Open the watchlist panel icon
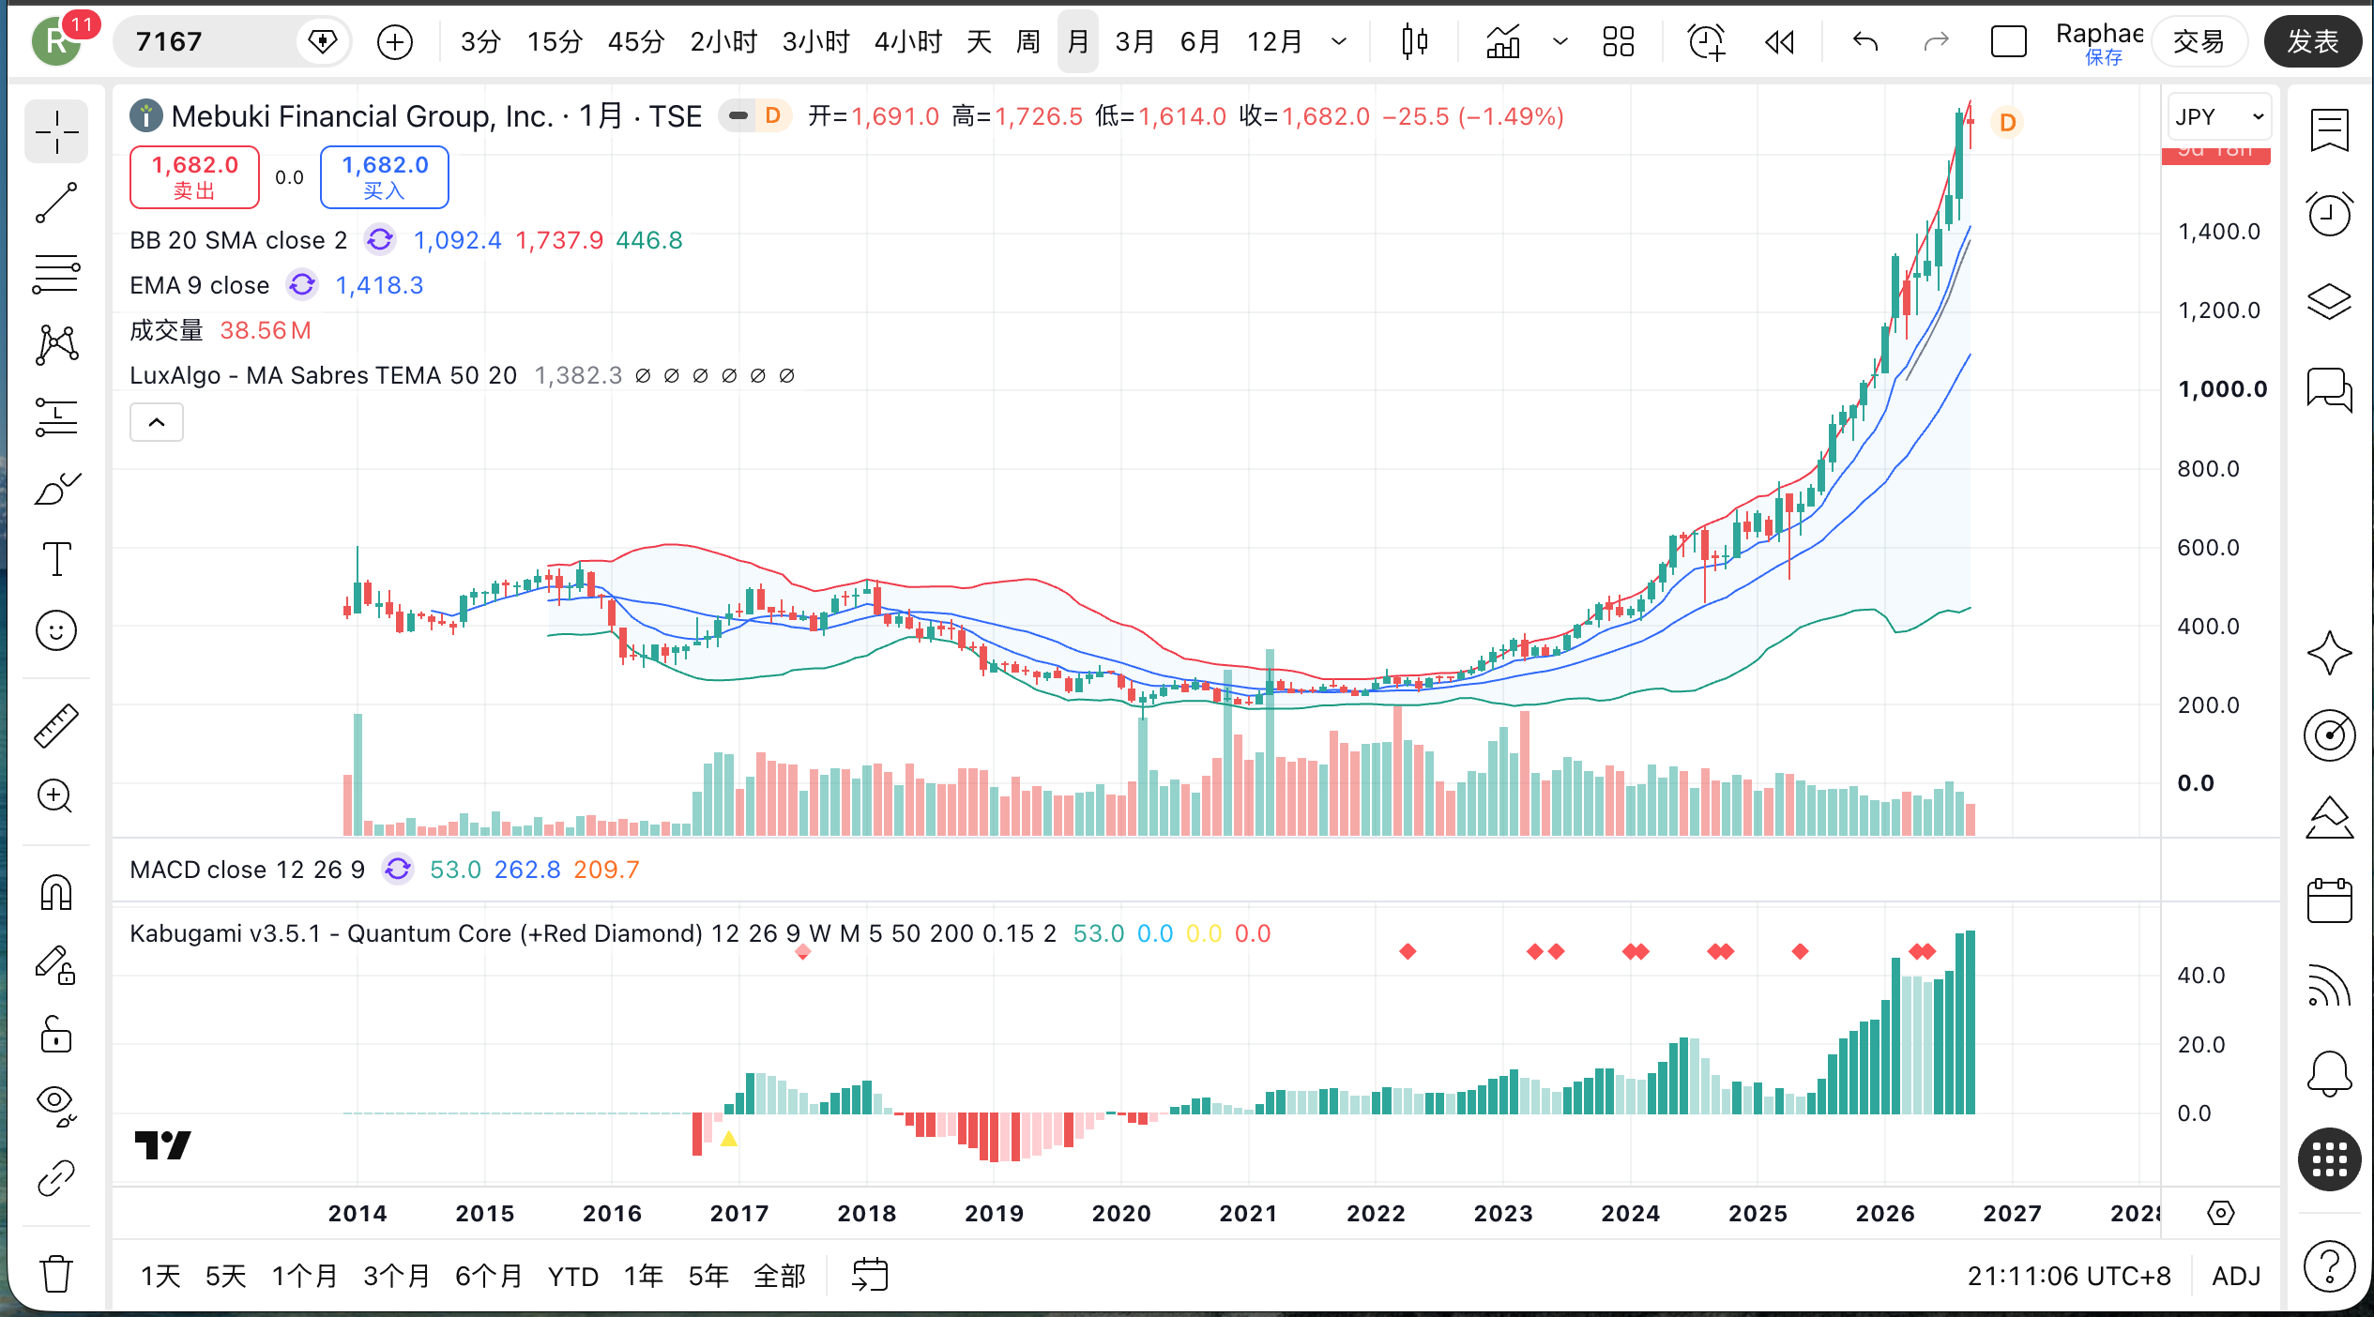This screenshot has width=2374, height=1317. tap(2329, 130)
